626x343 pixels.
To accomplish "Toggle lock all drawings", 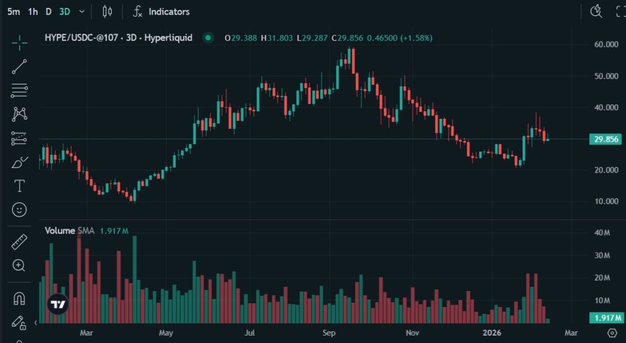I will (19, 322).
